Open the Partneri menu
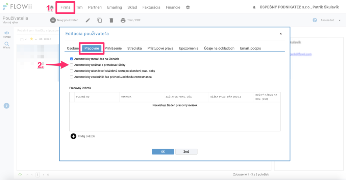Screen dimensions: 346x180 [95, 7]
